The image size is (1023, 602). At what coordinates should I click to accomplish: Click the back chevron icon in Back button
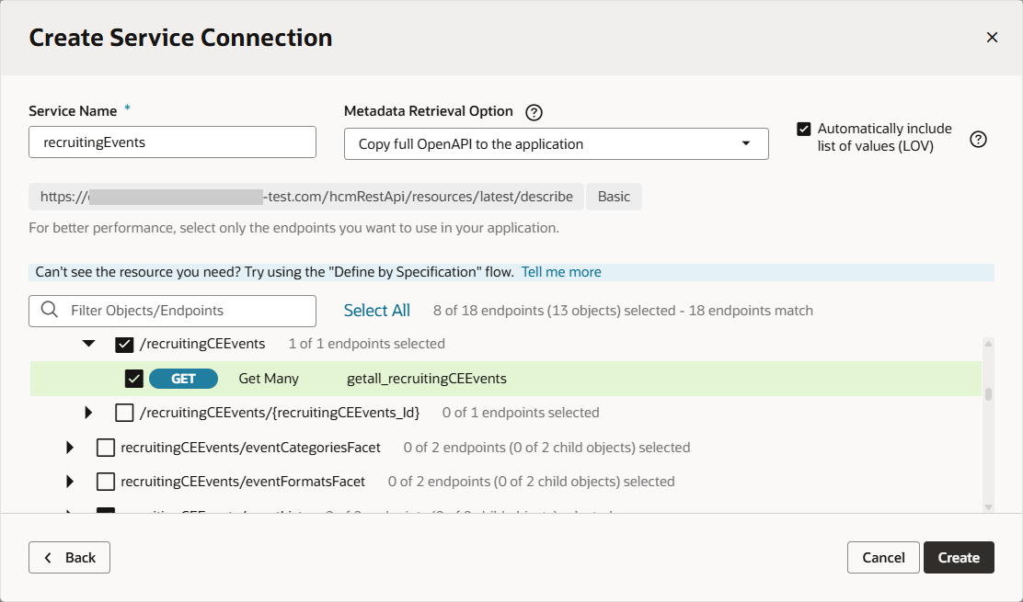click(x=47, y=557)
